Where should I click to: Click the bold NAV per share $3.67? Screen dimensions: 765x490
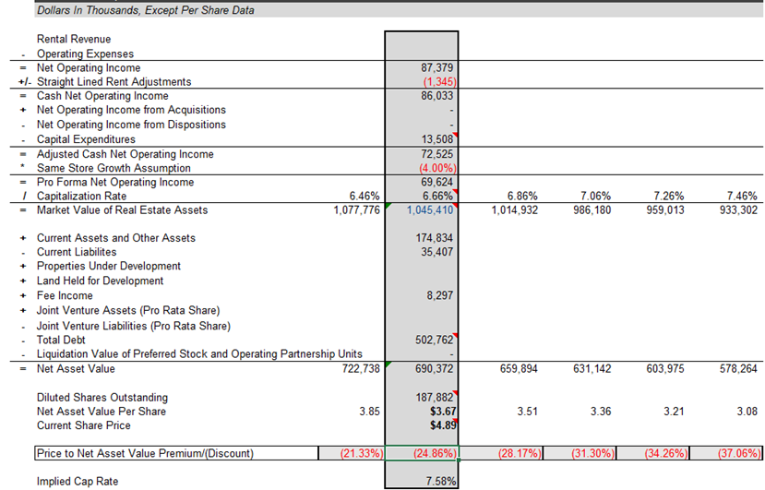click(x=443, y=412)
